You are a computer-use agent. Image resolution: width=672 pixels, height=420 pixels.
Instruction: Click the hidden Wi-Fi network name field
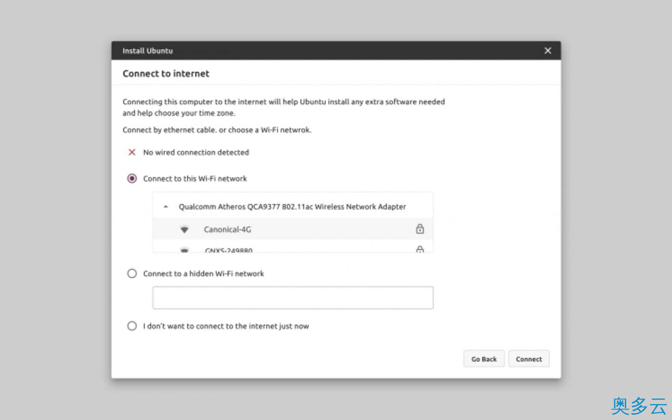tap(293, 298)
